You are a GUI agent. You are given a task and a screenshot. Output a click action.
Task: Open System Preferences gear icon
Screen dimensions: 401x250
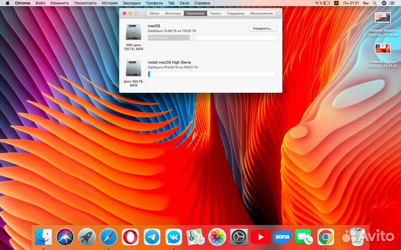(239, 237)
